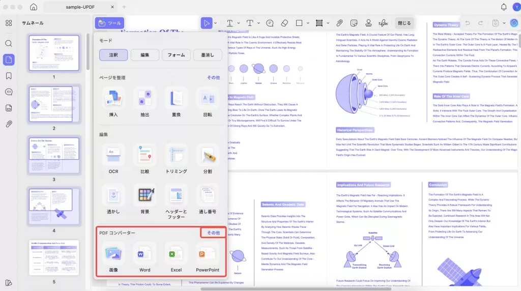
Task: Open the Background (背景) tool
Action: click(x=145, y=199)
